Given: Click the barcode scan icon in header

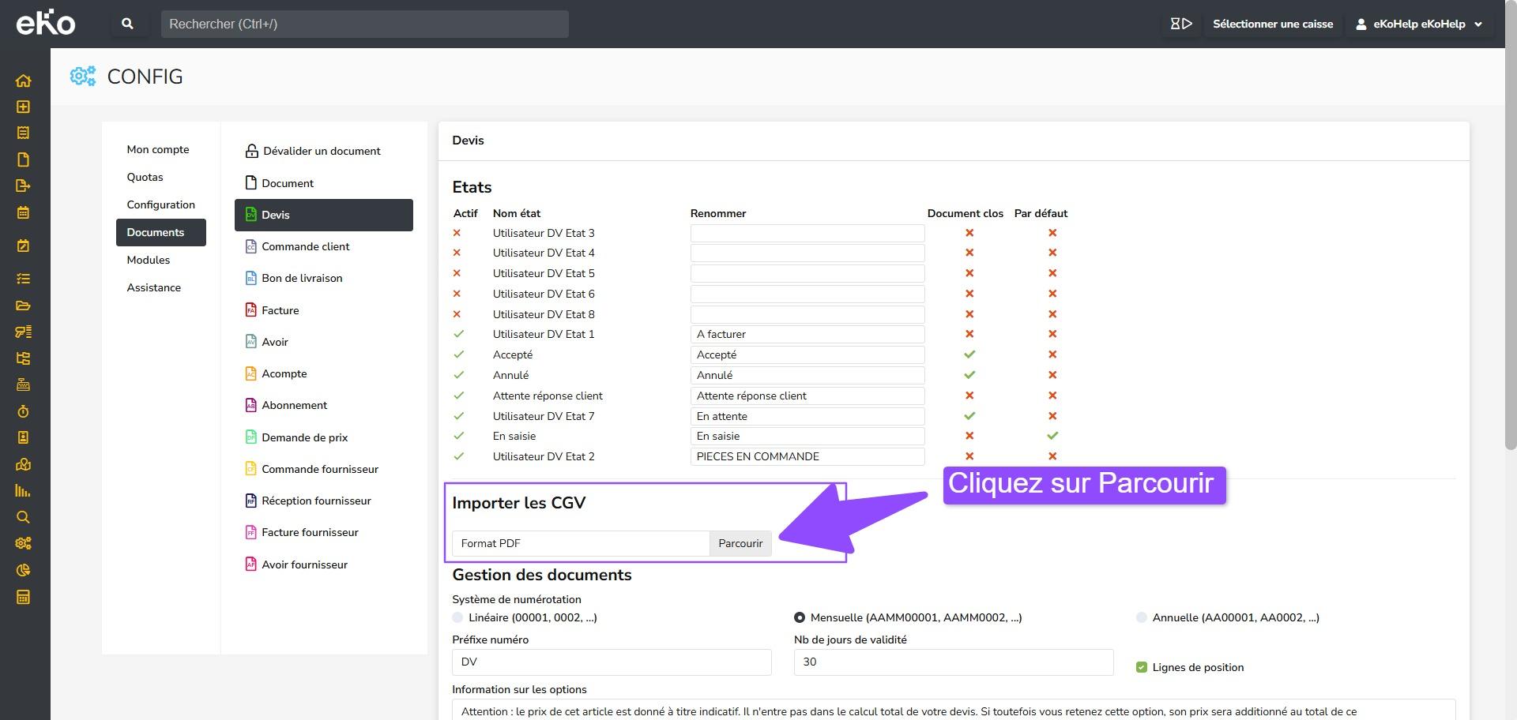Looking at the screenshot, I should (x=1180, y=24).
